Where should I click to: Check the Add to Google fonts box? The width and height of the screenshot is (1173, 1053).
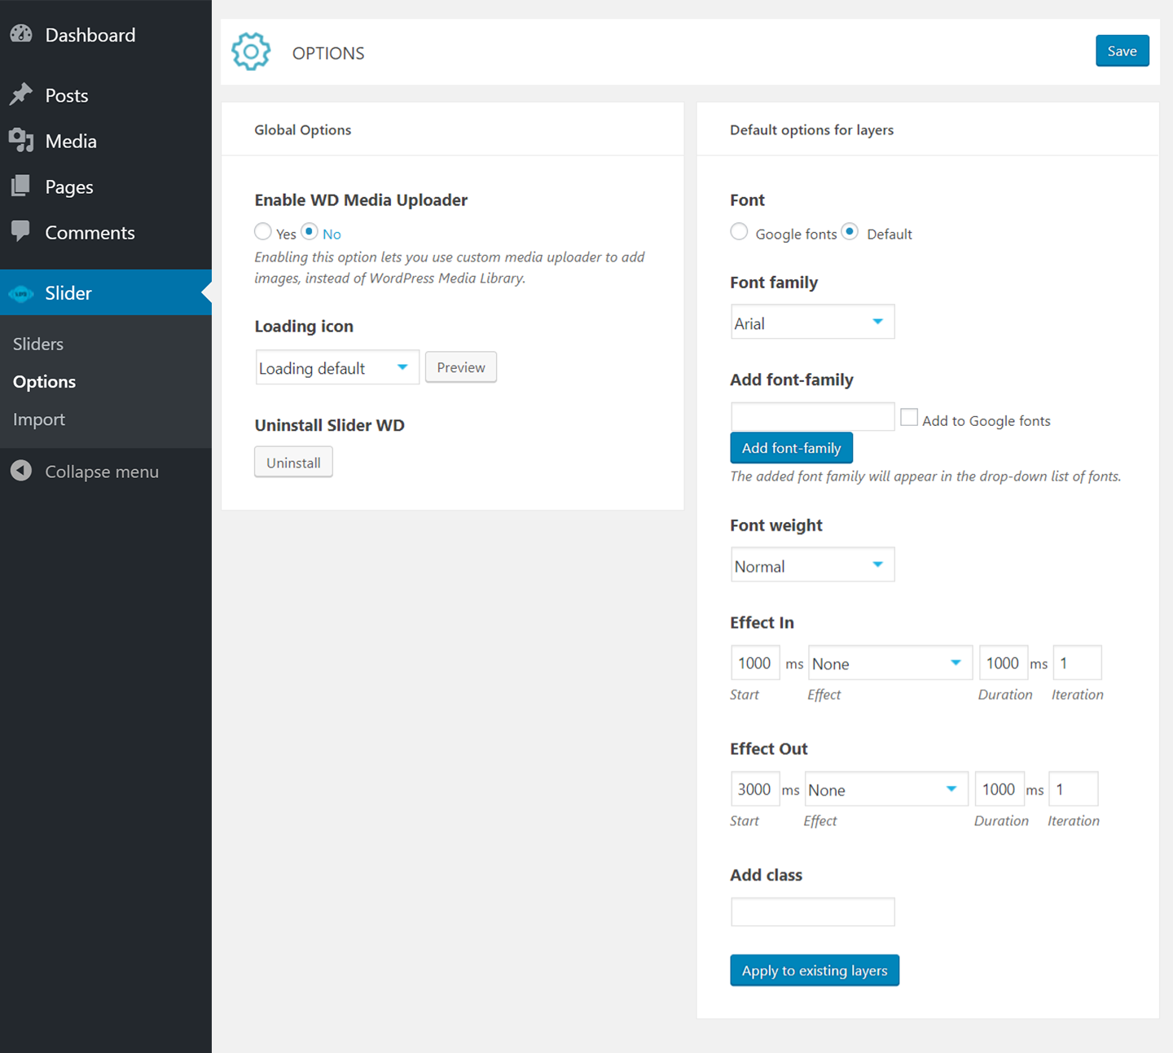(x=909, y=418)
